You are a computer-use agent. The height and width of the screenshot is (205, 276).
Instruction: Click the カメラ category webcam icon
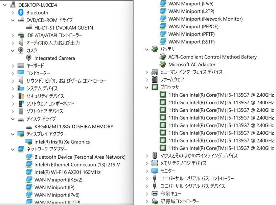point(21,50)
